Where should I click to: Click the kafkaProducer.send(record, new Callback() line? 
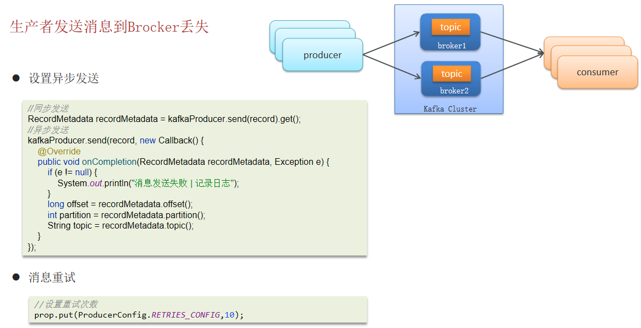pos(116,140)
